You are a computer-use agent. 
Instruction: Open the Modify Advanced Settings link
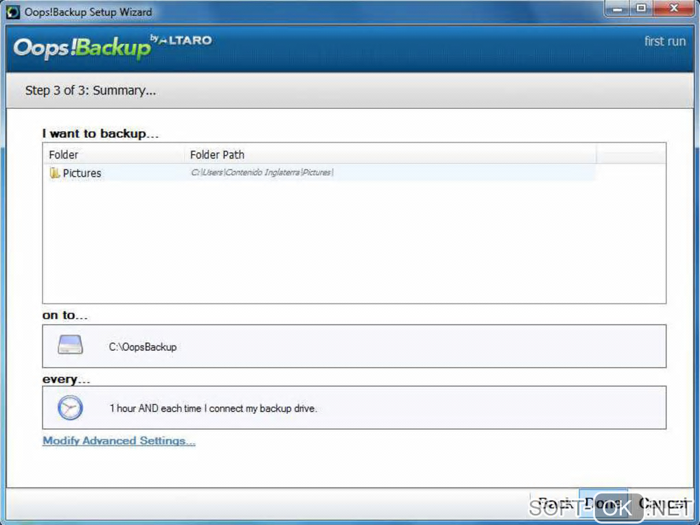pyautogui.click(x=119, y=441)
